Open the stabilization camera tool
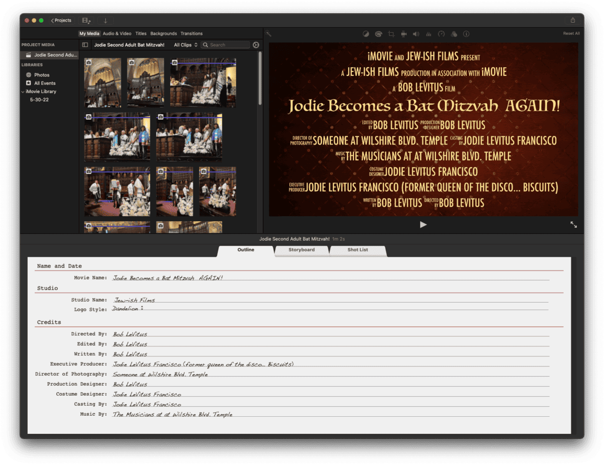 (x=404, y=34)
